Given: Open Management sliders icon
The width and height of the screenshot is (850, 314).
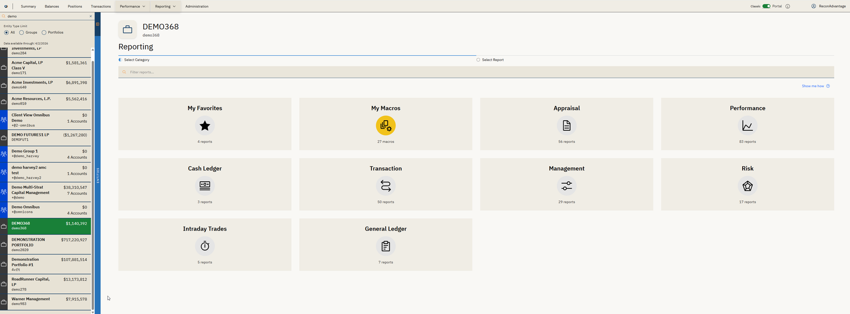Looking at the screenshot, I should coord(566,186).
